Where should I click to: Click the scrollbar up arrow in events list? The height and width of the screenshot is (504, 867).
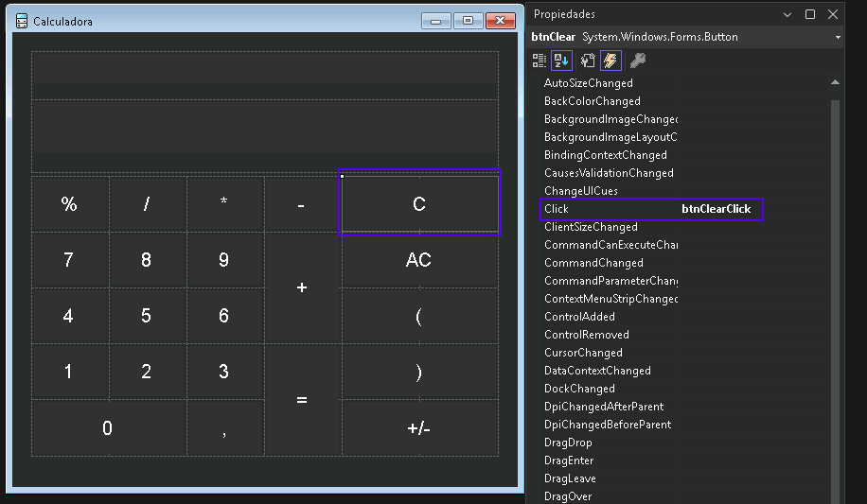(x=835, y=82)
